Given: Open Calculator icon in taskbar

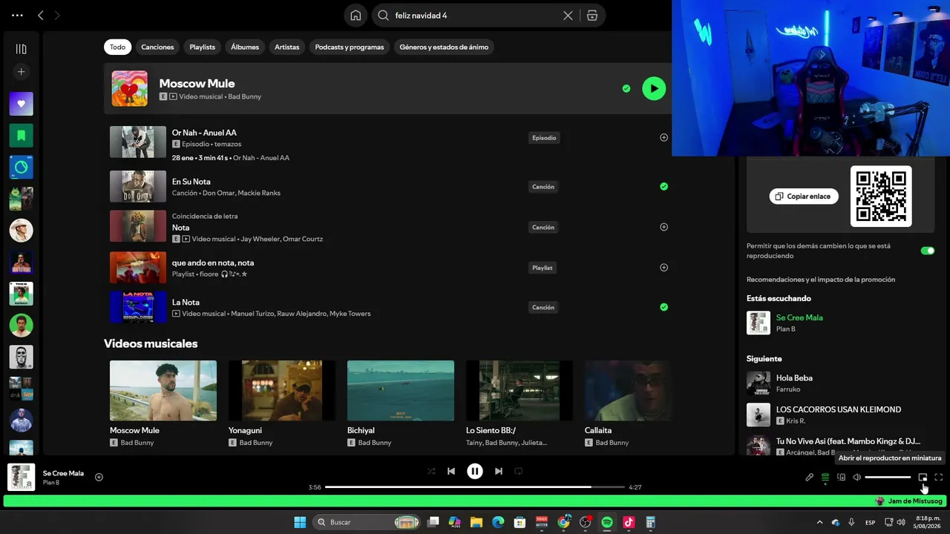Looking at the screenshot, I should (650, 522).
